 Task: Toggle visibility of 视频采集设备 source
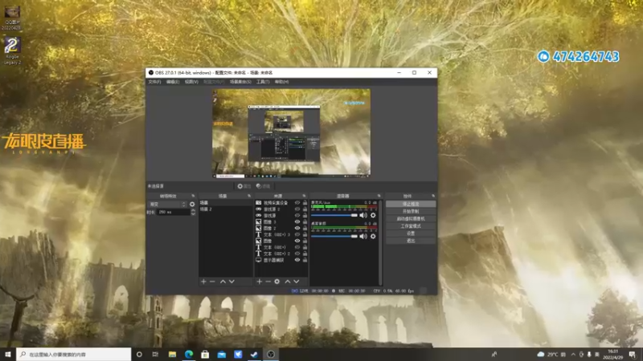click(x=297, y=203)
